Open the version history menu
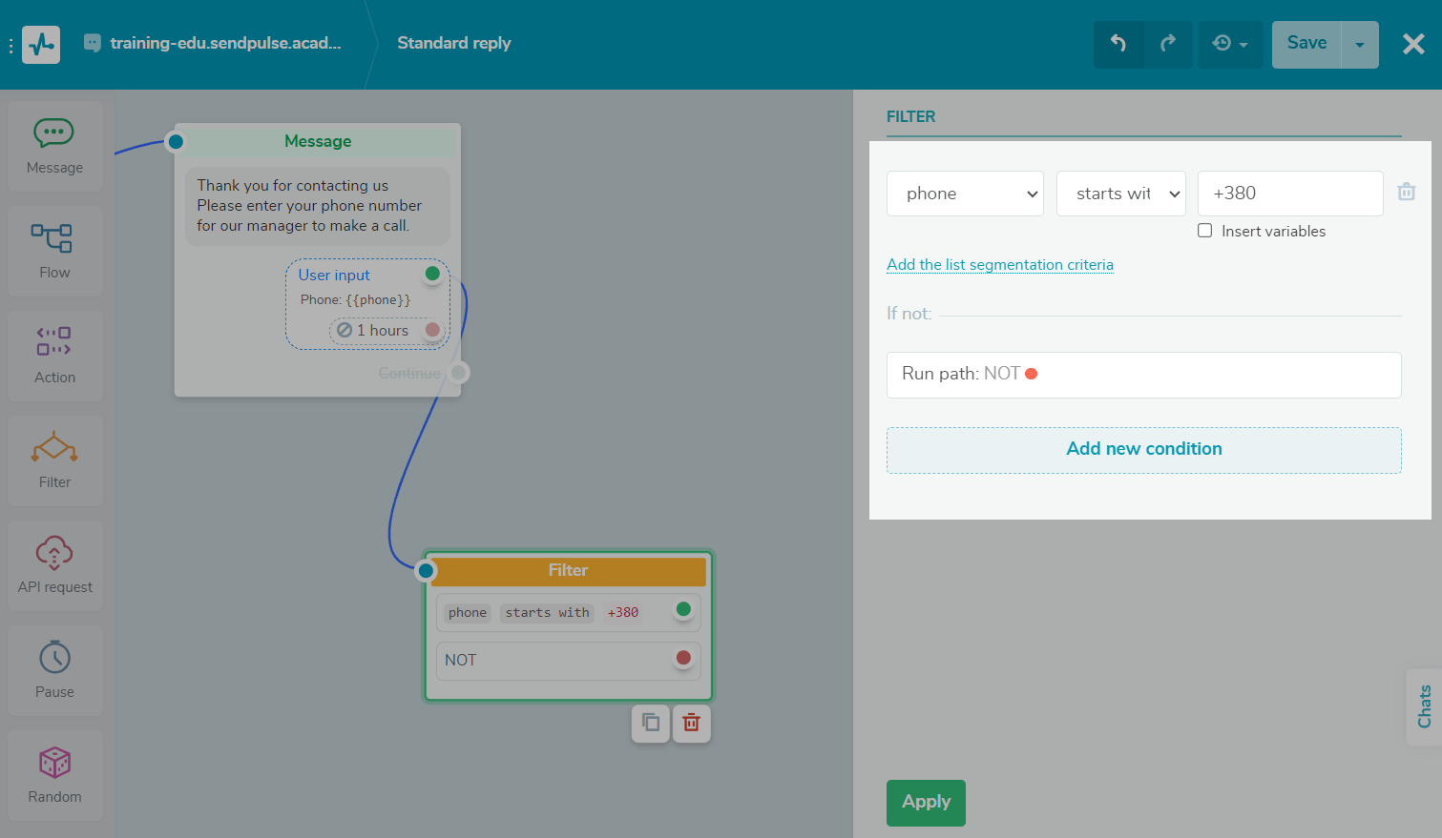Screen dimensions: 1442x838 [1230, 44]
